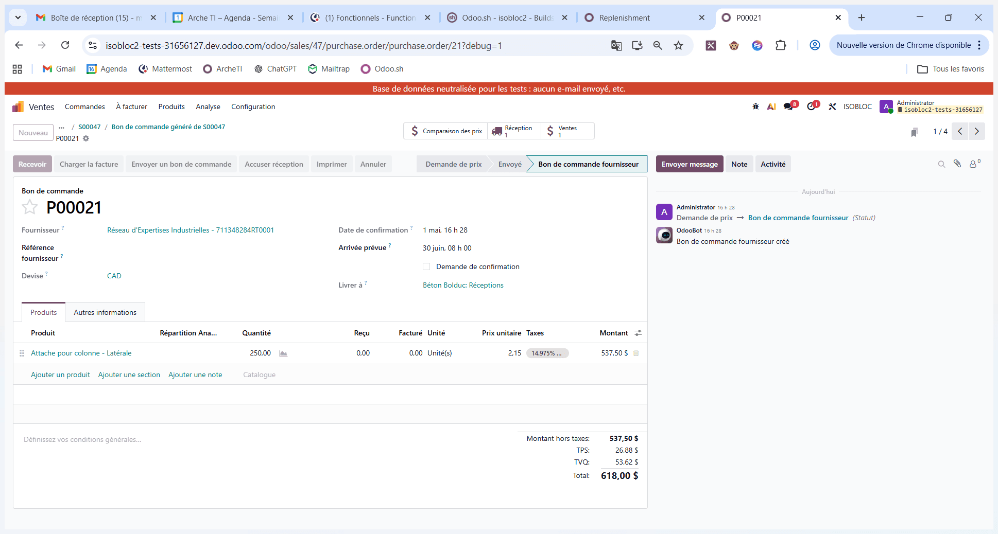This screenshot has width=998, height=534.
Task: Click the Recevoir button
Action: [32, 164]
